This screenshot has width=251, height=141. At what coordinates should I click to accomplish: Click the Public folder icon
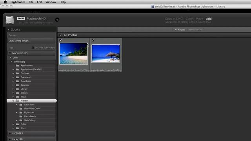coord(17,124)
